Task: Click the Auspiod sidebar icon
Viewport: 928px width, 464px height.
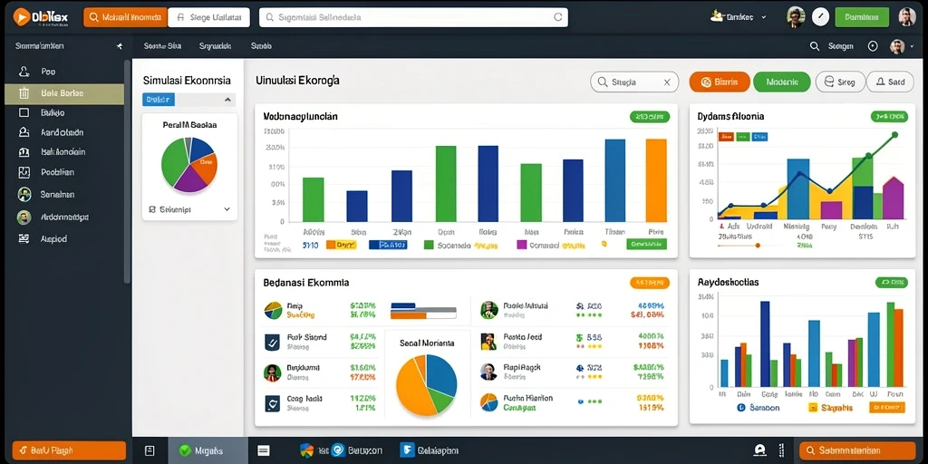Action: (24, 239)
